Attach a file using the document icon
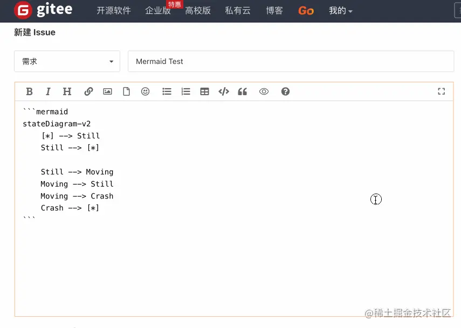Viewport: 461px width, 328px height. tap(126, 91)
